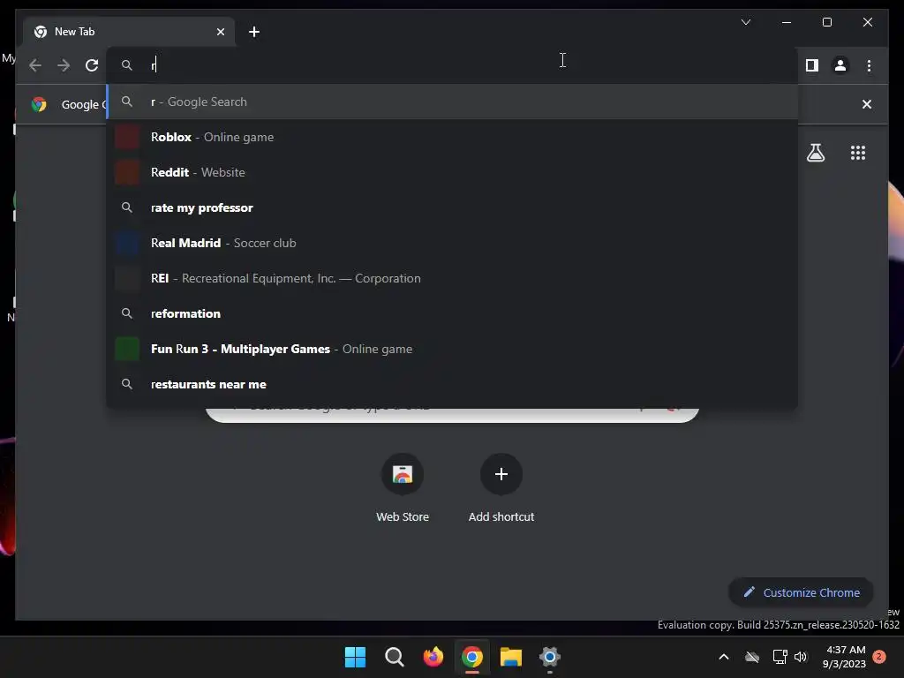Open Customize Chrome

pyautogui.click(x=801, y=592)
